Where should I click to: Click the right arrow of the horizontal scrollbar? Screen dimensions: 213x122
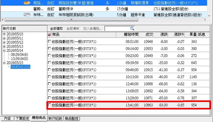205,20
